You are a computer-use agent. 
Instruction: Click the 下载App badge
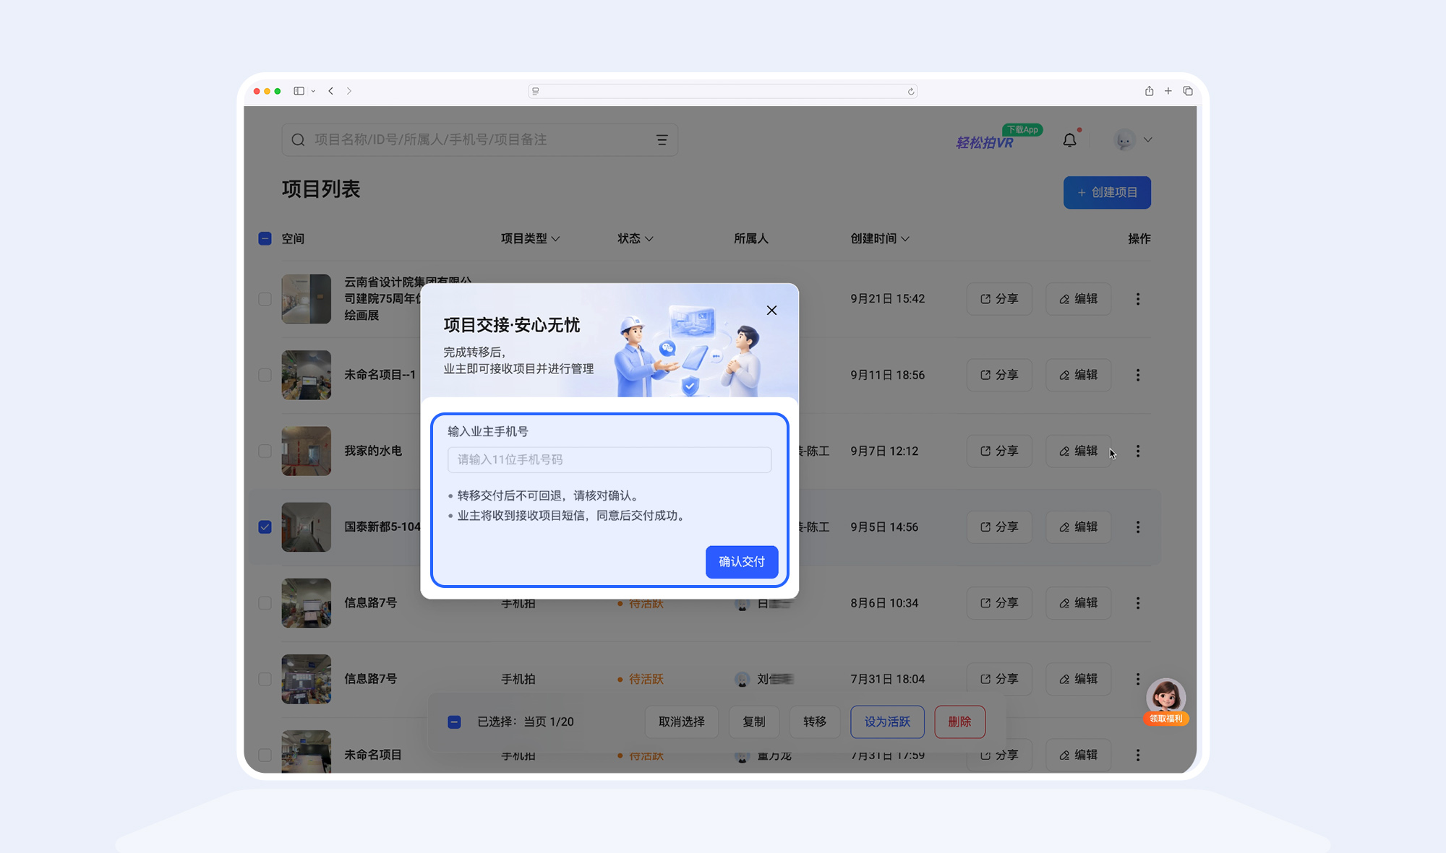pos(1022,130)
